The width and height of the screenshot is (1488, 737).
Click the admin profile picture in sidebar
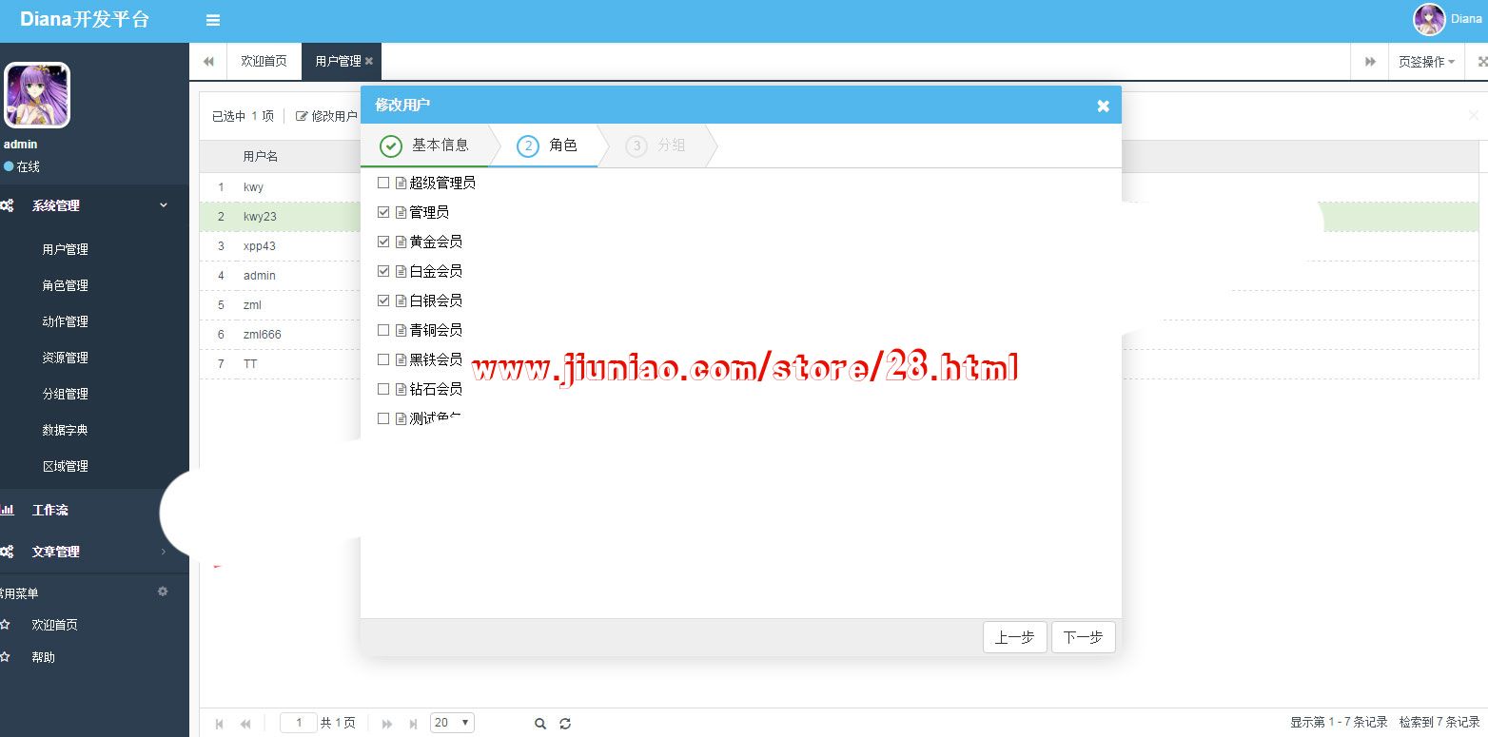(x=37, y=95)
